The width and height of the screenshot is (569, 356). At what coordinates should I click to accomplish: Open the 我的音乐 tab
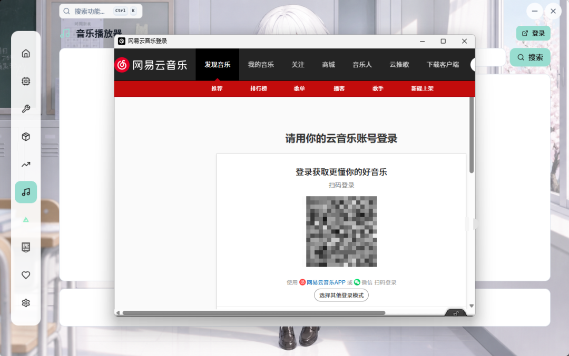point(261,65)
